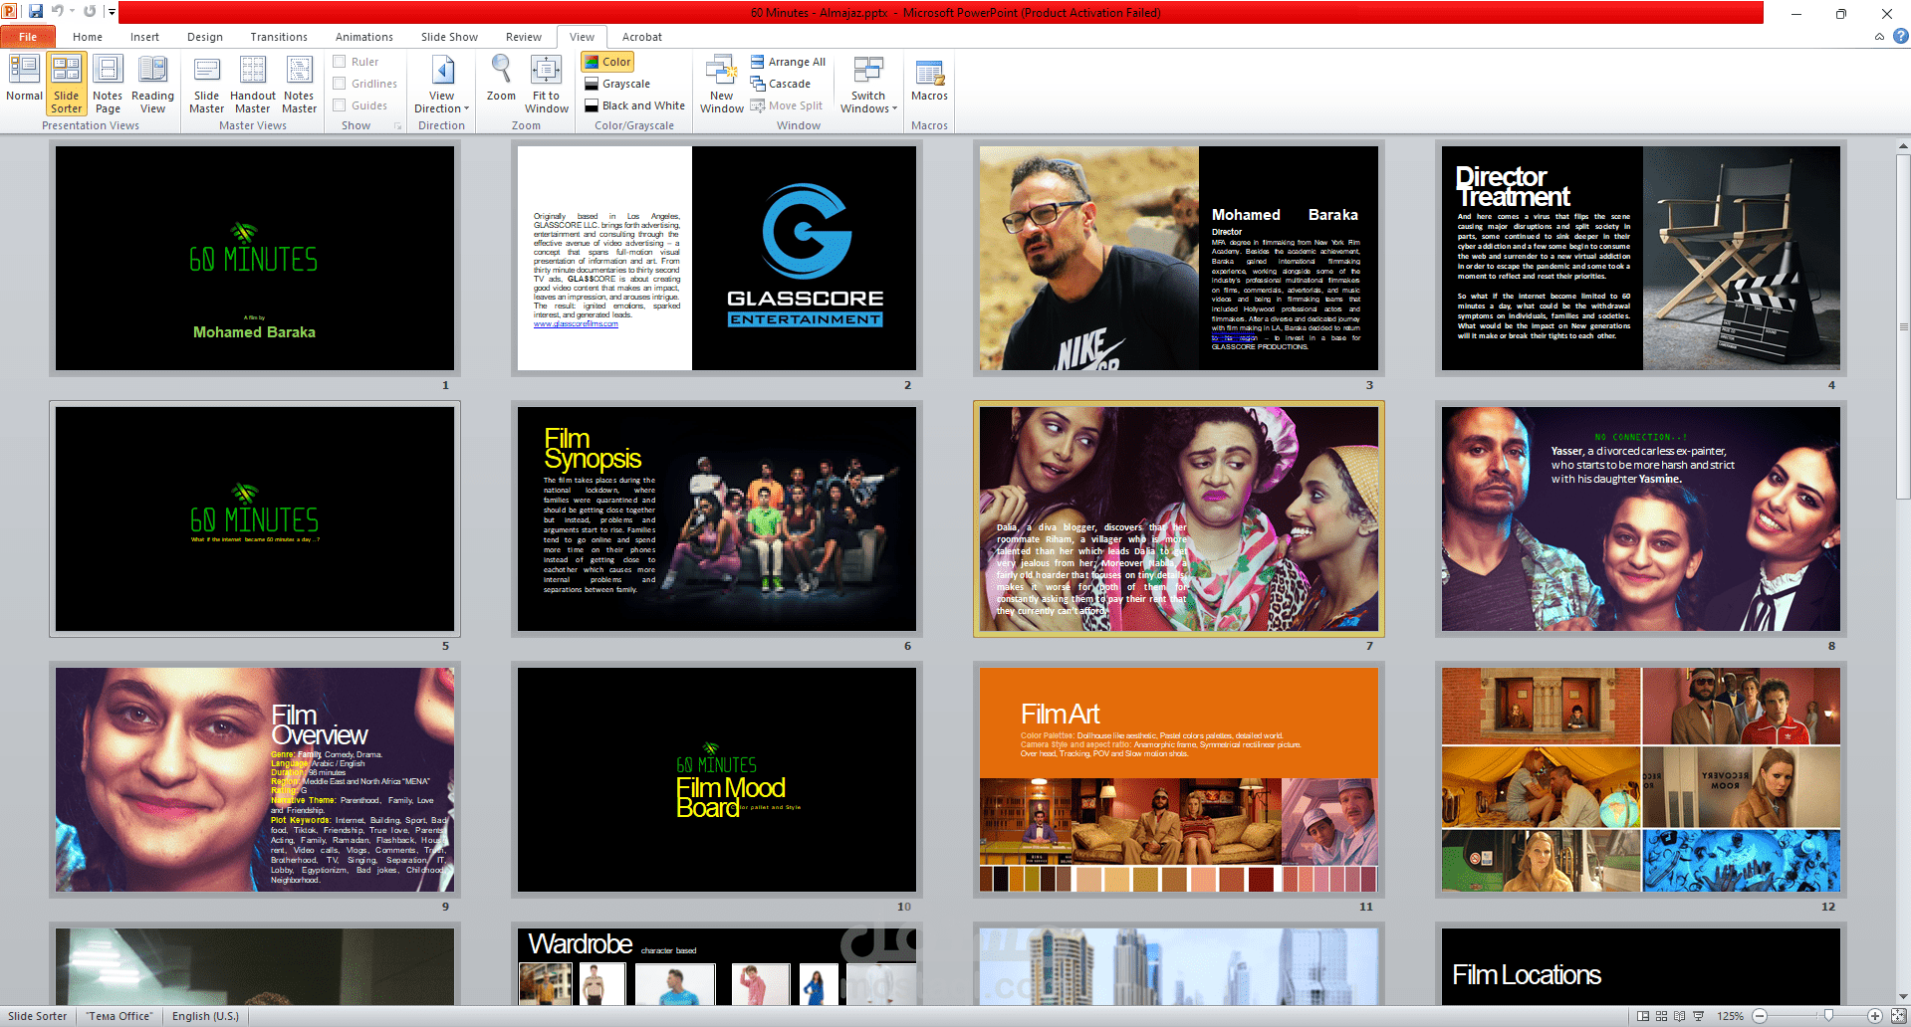Switch to the Insert tab
Viewport: 1911px width, 1027px height.
[x=144, y=37]
